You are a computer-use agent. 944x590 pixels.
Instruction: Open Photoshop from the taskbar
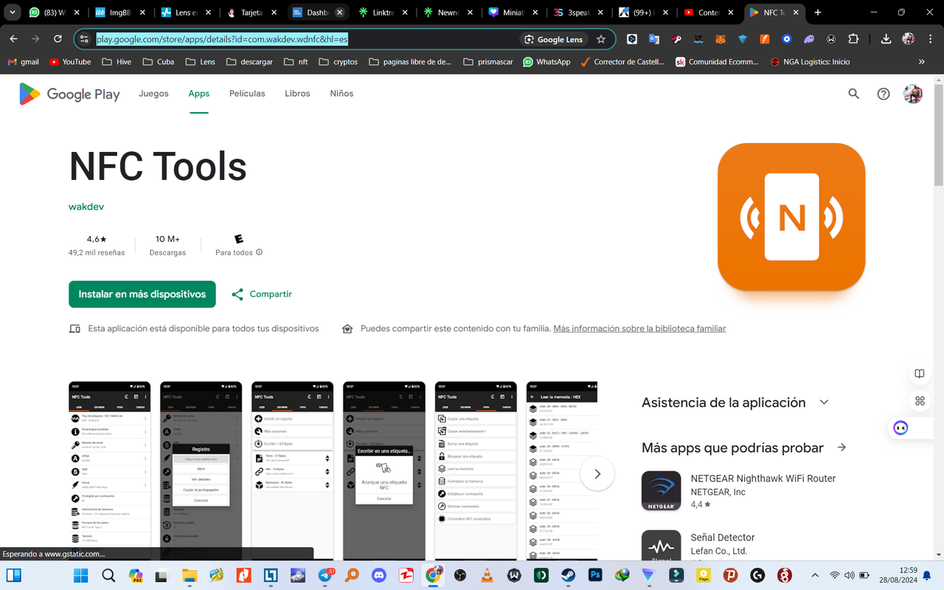[595, 575]
